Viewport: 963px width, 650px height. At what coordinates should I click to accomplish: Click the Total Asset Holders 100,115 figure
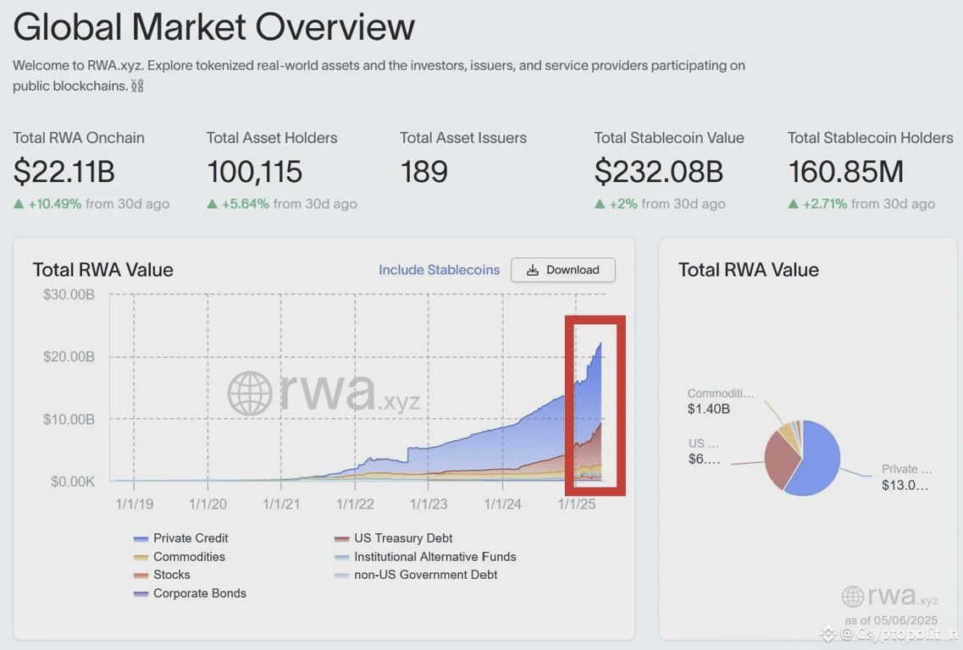point(254,171)
